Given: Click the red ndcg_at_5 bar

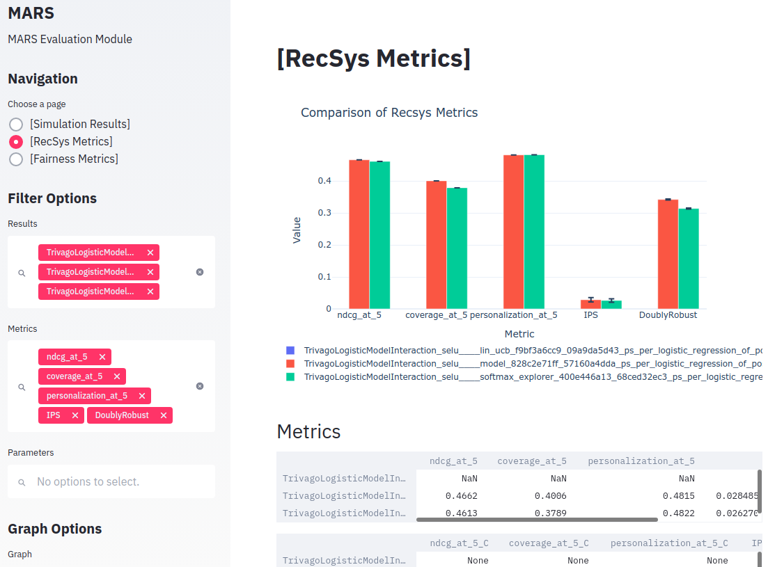Looking at the screenshot, I should click(359, 234).
